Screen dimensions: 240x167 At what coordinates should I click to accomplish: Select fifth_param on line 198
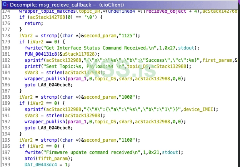pyautogui.click(x=53, y=159)
